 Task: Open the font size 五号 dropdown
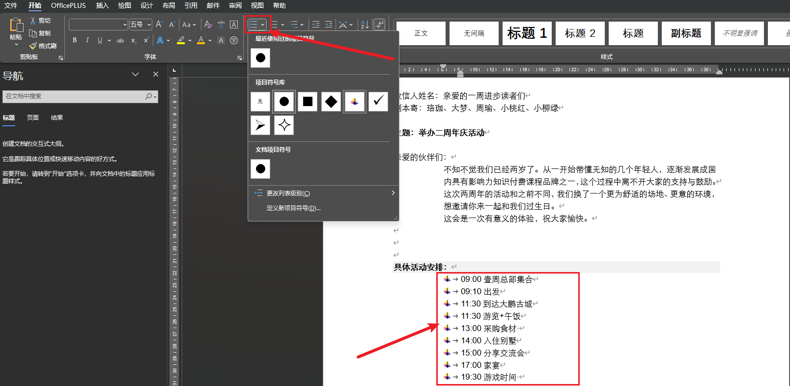[x=149, y=25]
